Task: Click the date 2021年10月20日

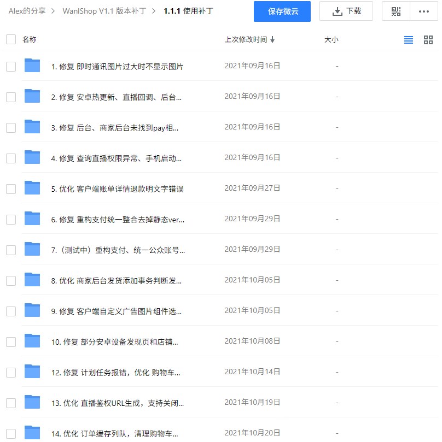Action: pyautogui.click(x=252, y=433)
